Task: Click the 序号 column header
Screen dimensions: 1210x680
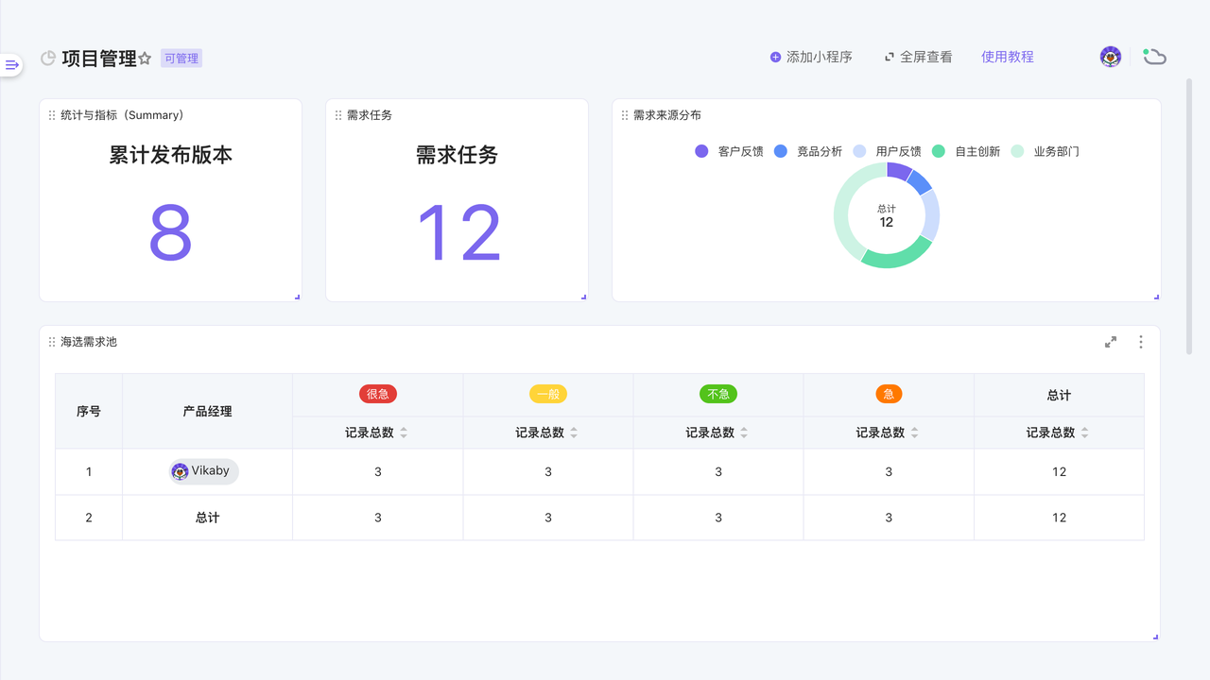Action: click(89, 412)
